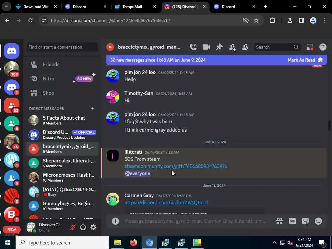Click Illiterati username in message
332x249 pixels.
[x=133, y=152]
